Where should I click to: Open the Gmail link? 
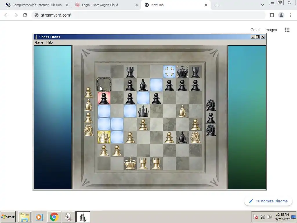[255, 30]
